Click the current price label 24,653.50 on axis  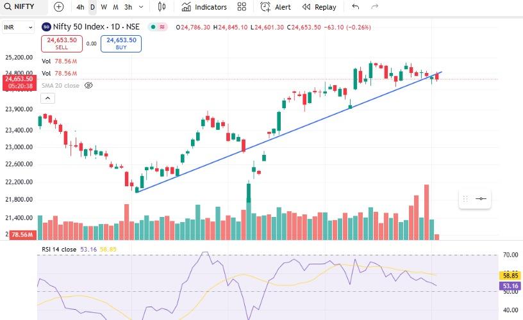click(x=19, y=83)
